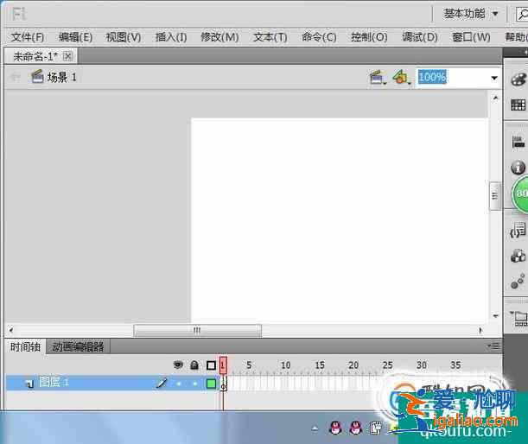Click the second QQ penguin tray icon

click(x=355, y=428)
